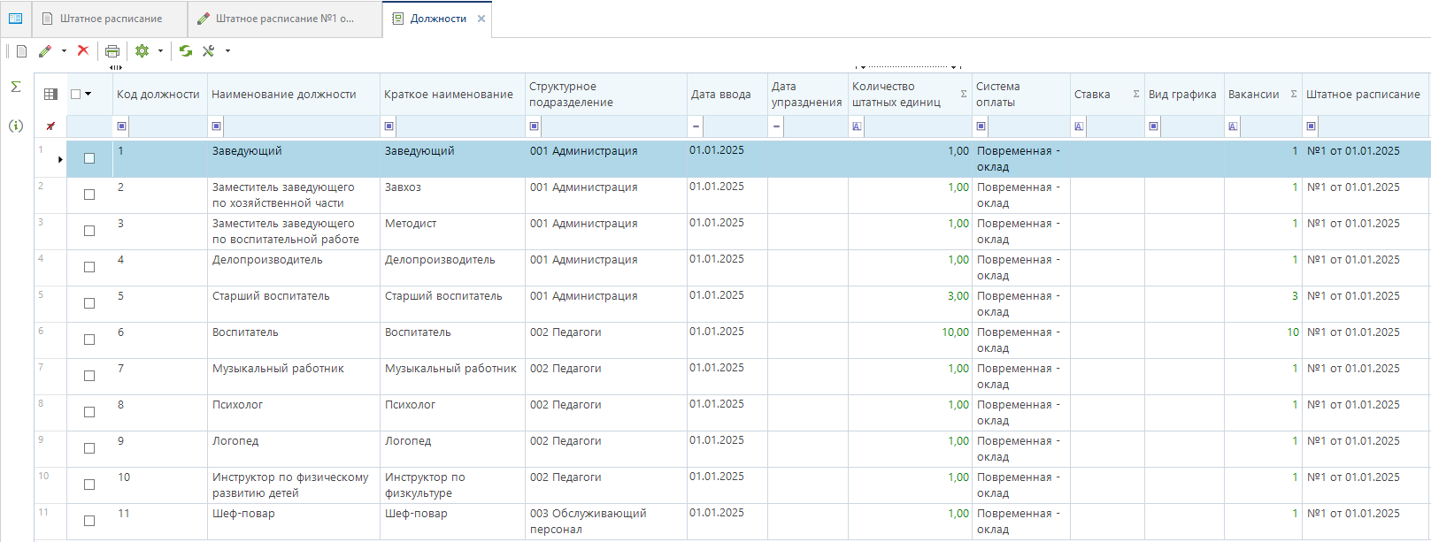Click filter field under Краткое наименование
This screenshot has height=542, width=1431.
[x=460, y=126]
